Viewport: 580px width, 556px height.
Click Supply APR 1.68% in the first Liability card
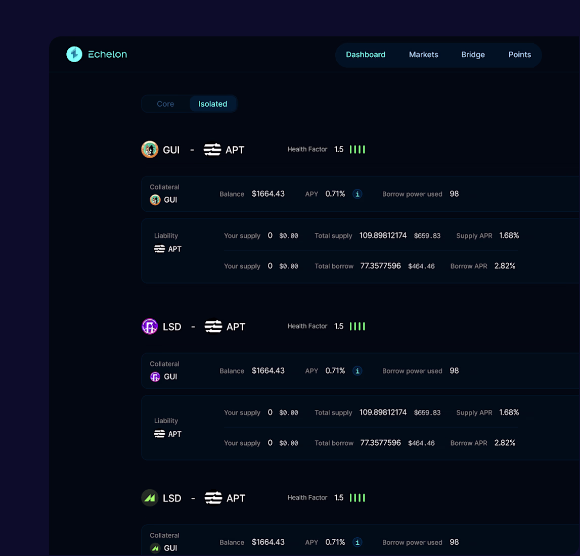509,236
